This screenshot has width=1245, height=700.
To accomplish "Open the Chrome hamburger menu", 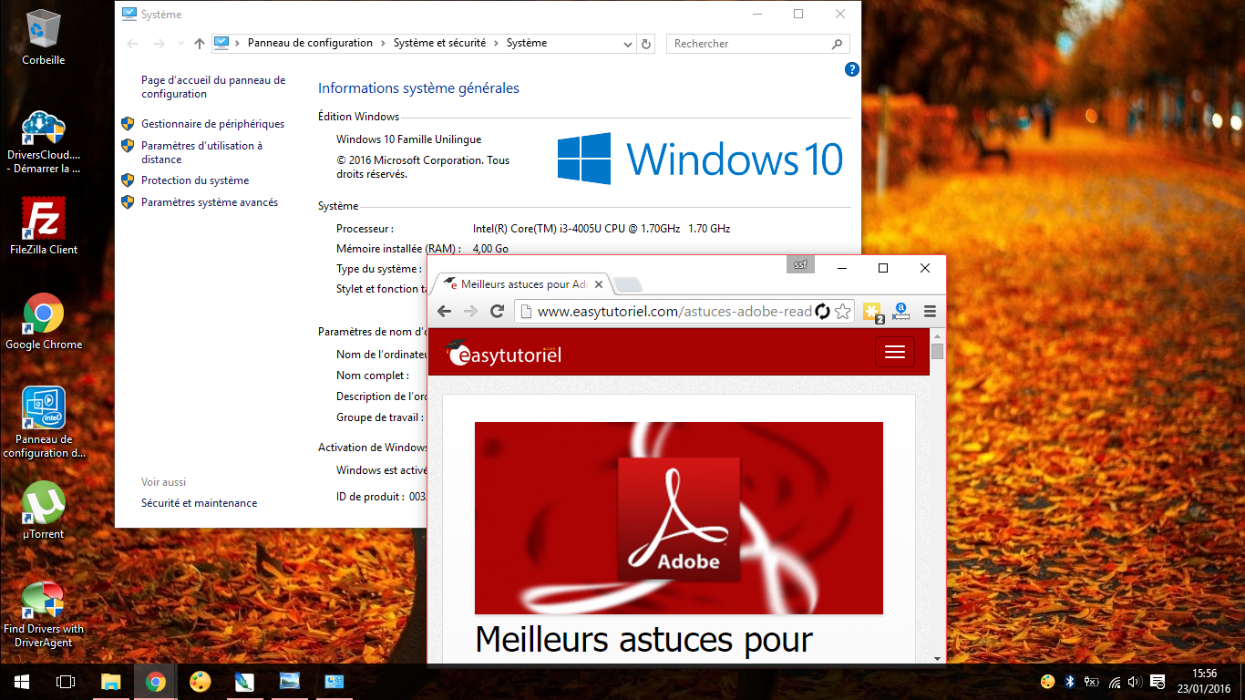I will (930, 311).
